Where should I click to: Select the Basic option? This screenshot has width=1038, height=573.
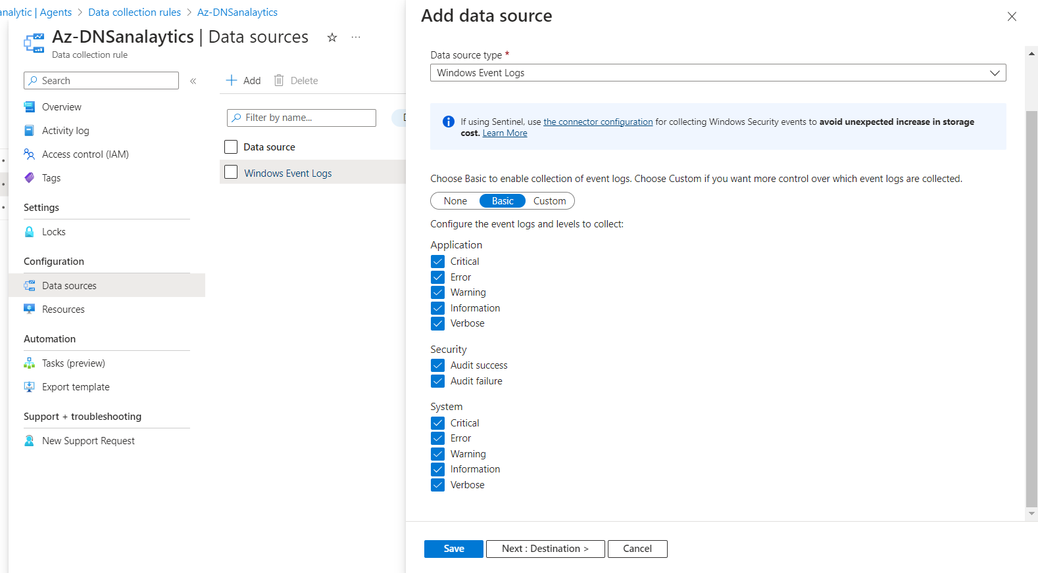[503, 201]
